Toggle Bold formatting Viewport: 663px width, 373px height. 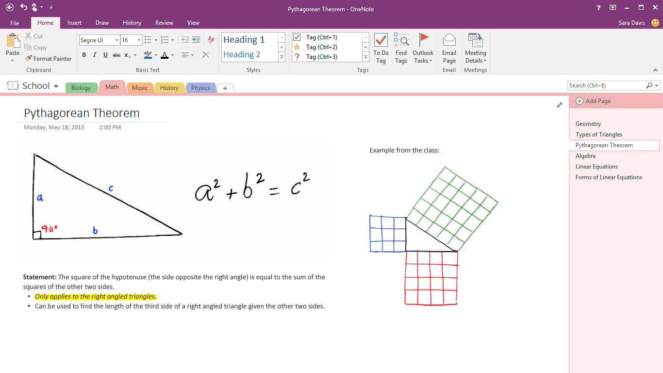[83, 55]
